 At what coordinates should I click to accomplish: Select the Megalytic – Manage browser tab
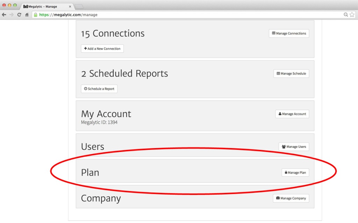45,7
